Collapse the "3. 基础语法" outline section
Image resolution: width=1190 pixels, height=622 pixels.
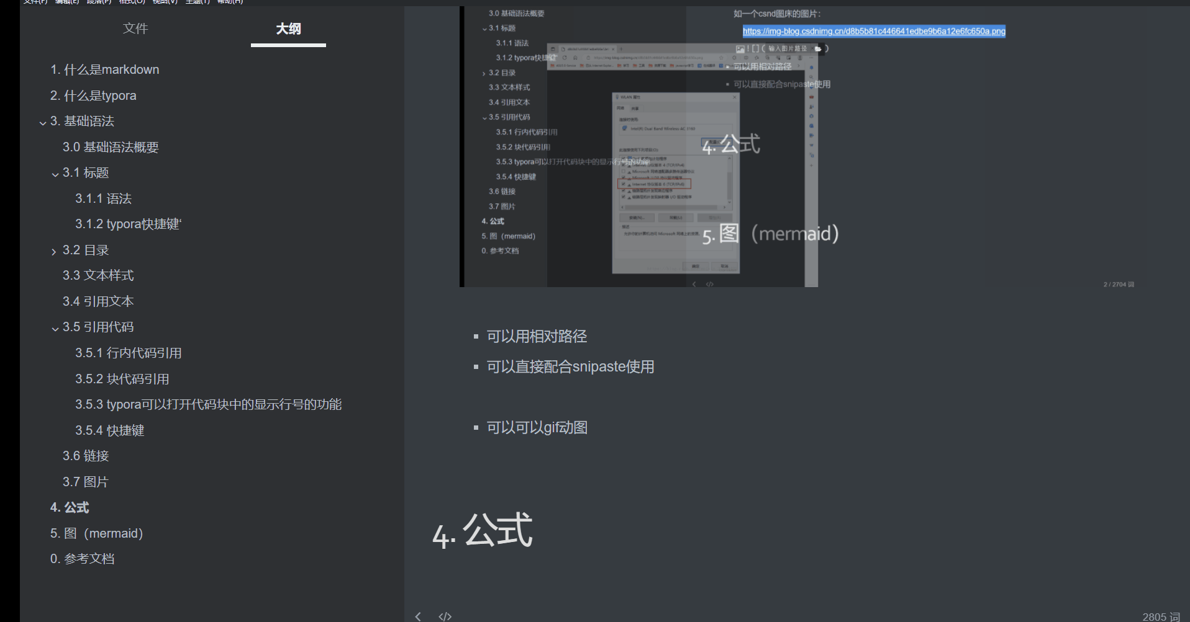(42, 122)
